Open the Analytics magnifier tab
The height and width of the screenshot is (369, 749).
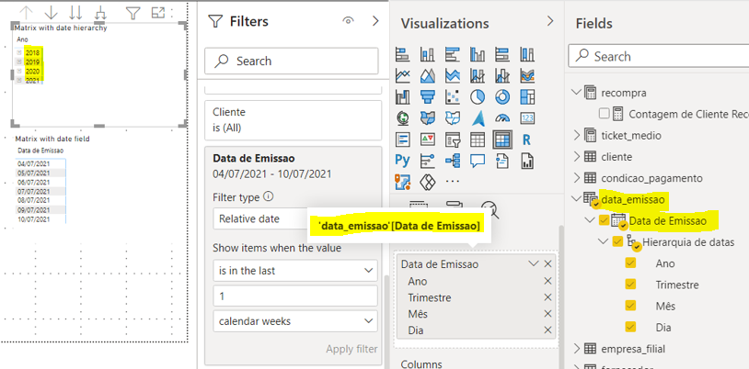490,208
